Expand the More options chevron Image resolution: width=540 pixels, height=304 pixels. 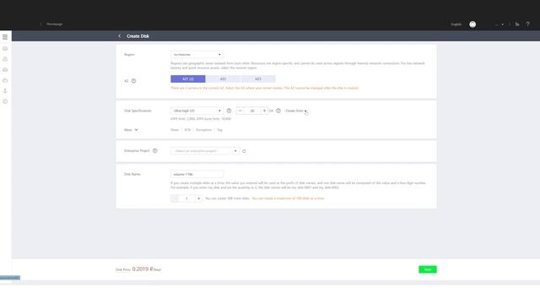pyautogui.click(x=137, y=130)
